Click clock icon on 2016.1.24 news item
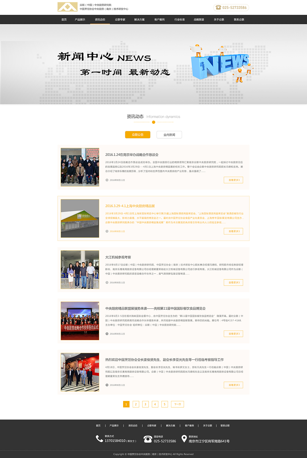The height and width of the screenshot is (458, 307). pos(107,180)
